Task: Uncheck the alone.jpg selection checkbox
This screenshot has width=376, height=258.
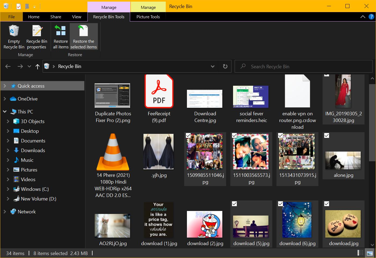Action: (327, 136)
